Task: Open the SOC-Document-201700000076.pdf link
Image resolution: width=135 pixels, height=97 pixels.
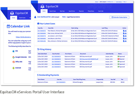Action: pos(89,59)
